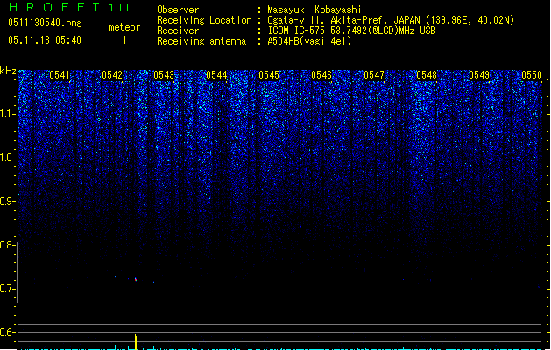Click the date stamp 05.11.13 05:40
551x350 pixels.
pos(45,40)
